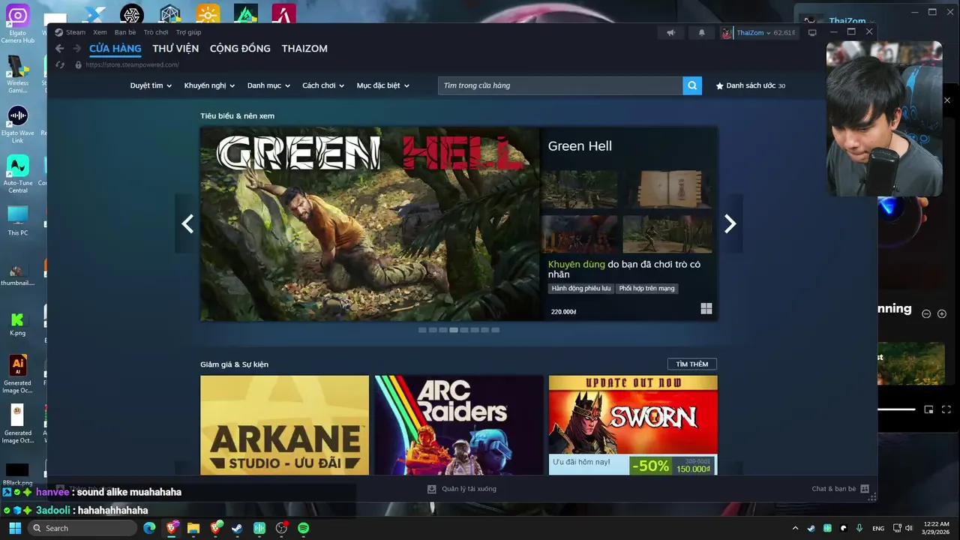View the Green Hell book screenshot thumbnail
The width and height of the screenshot is (960, 540).
click(667, 189)
